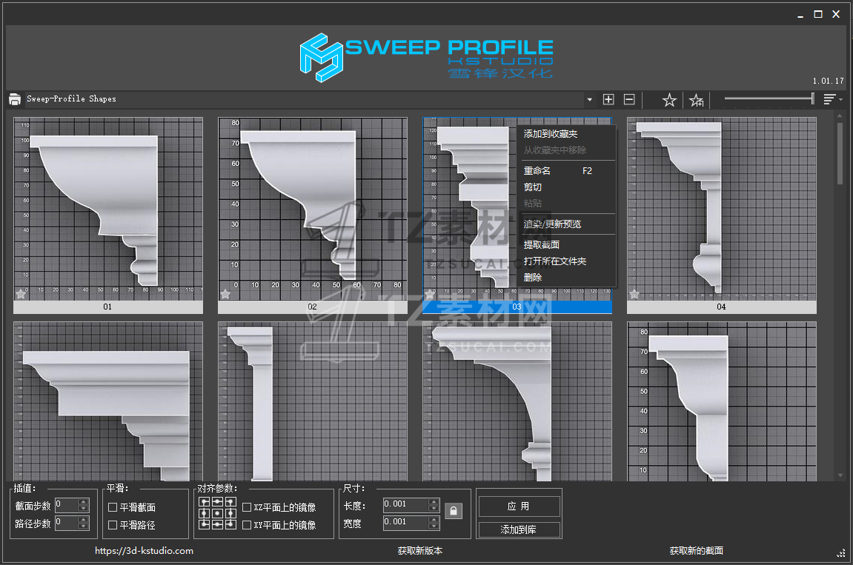The width and height of the screenshot is (853, 565).
Task: Toggle the favorite star on thumbnail 01
Action: coord(21,294)
